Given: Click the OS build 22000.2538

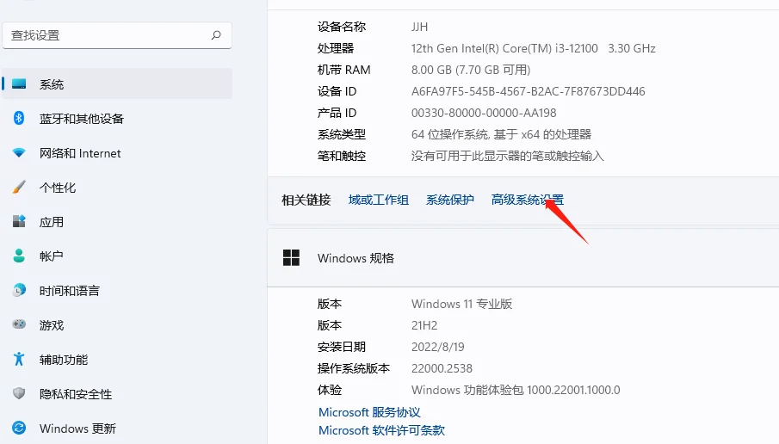Looking at the screenshot, I should point(442,368).
